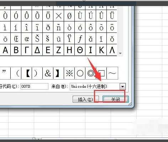The image size is (168, 142).
Task: Select lowercase ó with acute accent
Action: click(80, 27)
